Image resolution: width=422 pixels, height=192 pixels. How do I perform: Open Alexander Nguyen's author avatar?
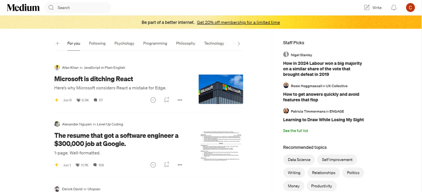[57, 124]
